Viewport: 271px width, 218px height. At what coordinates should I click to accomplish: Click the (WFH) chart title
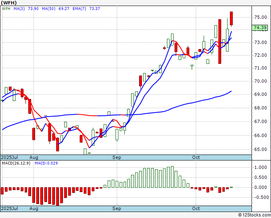pyautogui.click(x=9, y=3)
